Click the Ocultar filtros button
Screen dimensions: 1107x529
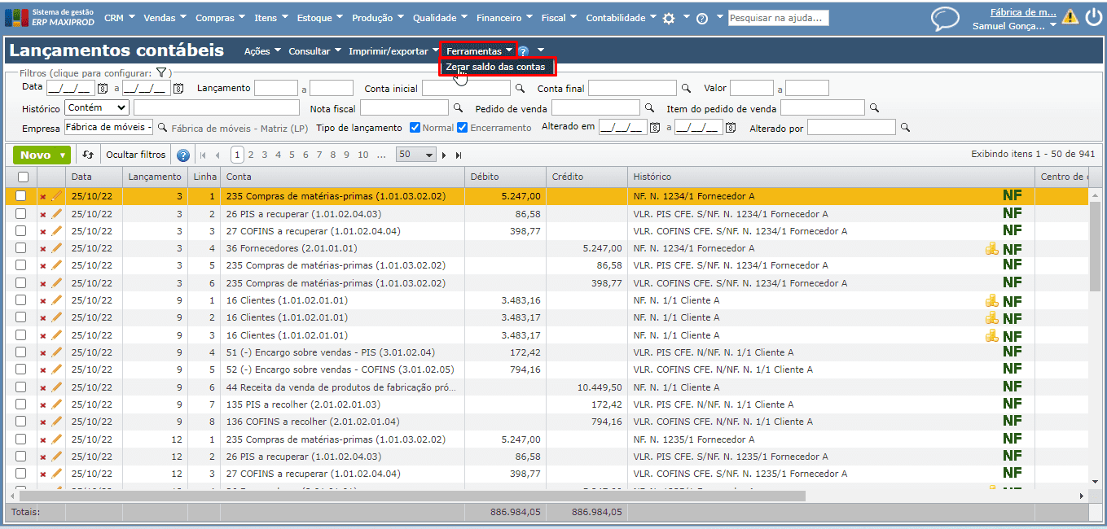coord(135,155)
